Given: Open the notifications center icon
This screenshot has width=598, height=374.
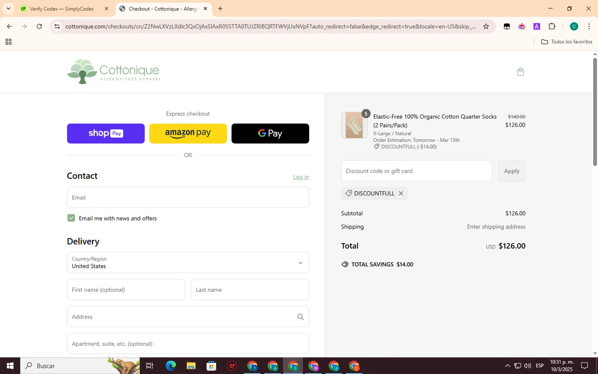Looking at the screenshot, I should (584, 366).
